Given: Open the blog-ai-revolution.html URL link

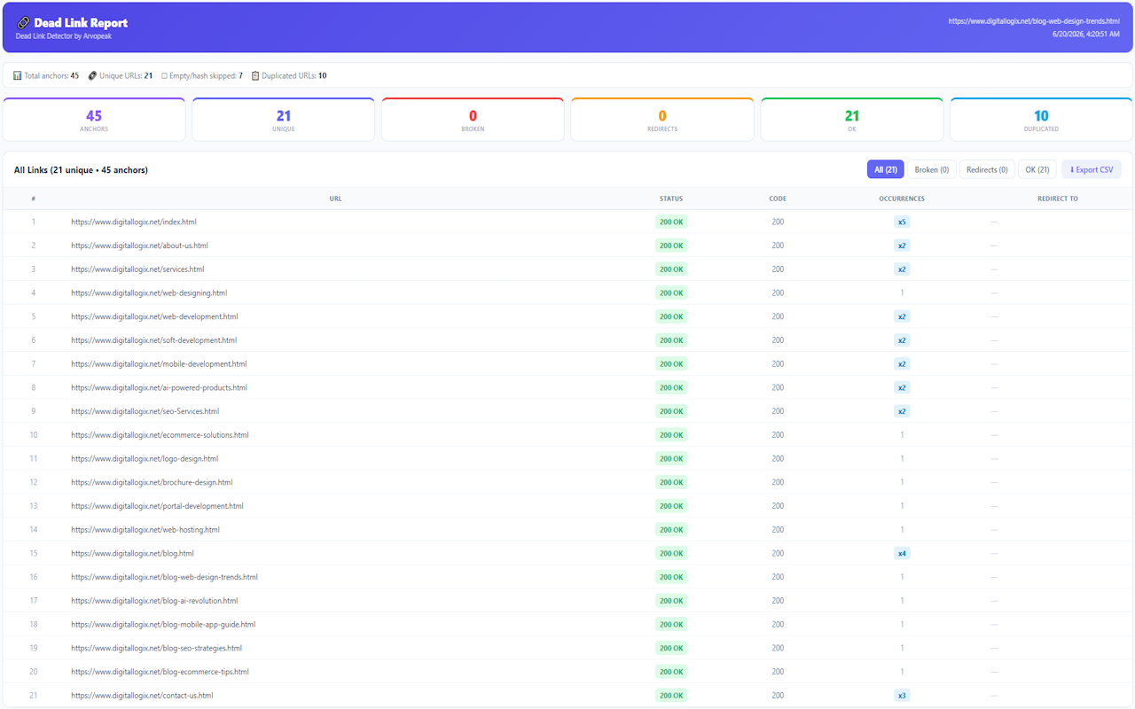Looking at the screenshot, I should pyautogui.click(x=154, y=601).
